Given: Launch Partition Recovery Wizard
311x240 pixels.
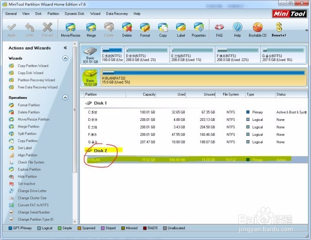Looking at the screenshot, I should [x=37, y=80].
